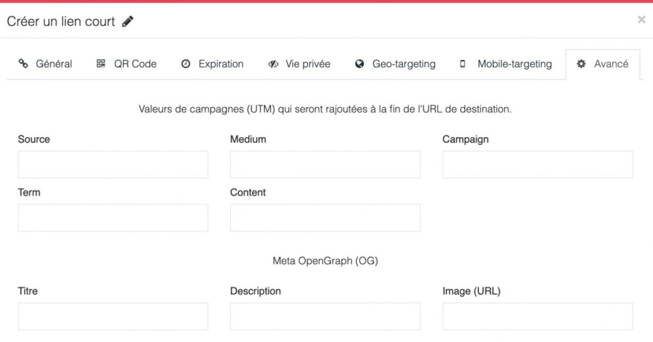
Task: Click the Term input field
Action: pos(113,218)
